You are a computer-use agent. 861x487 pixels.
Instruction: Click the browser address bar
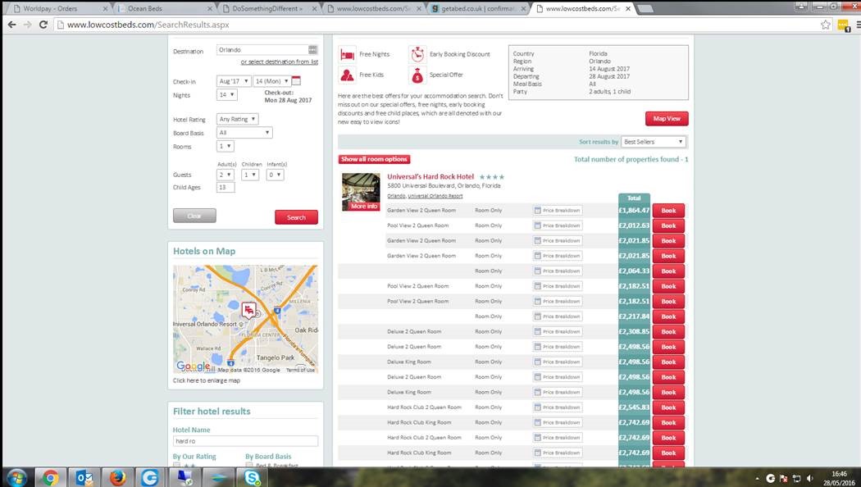coord(440,25)
